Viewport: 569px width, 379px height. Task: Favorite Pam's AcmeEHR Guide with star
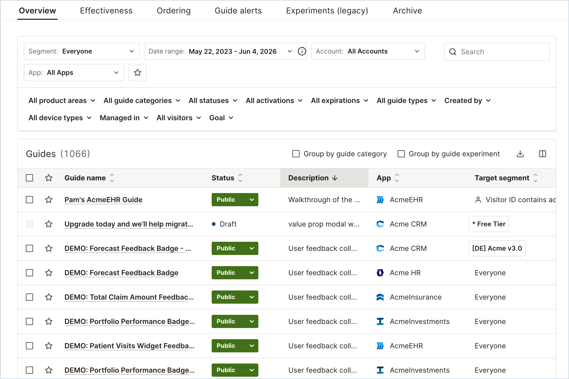pyautogui.click(x=49, y=200)
